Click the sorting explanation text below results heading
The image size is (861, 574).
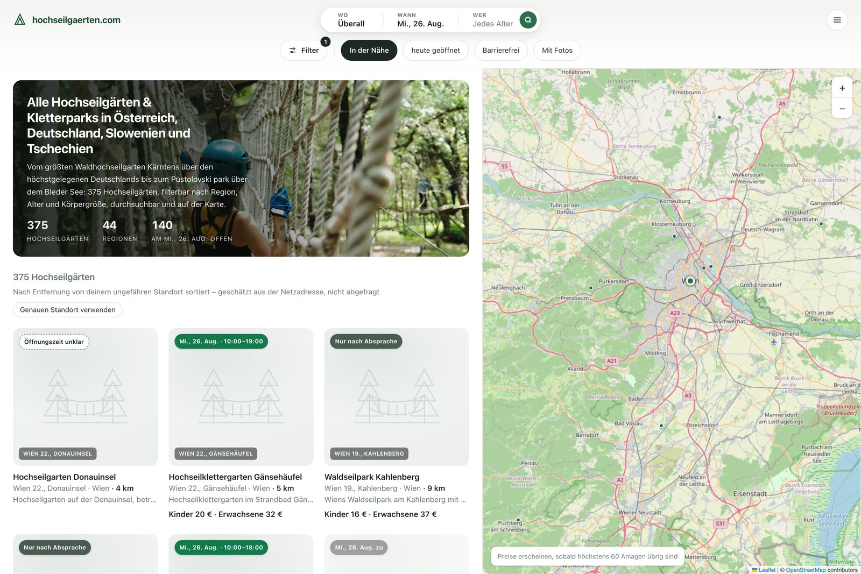[x=196, y=292]
